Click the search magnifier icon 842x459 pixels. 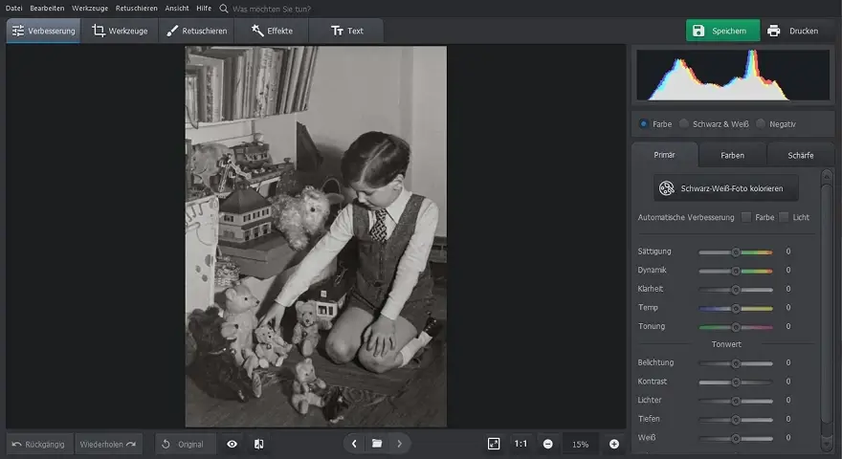(224, 9)
